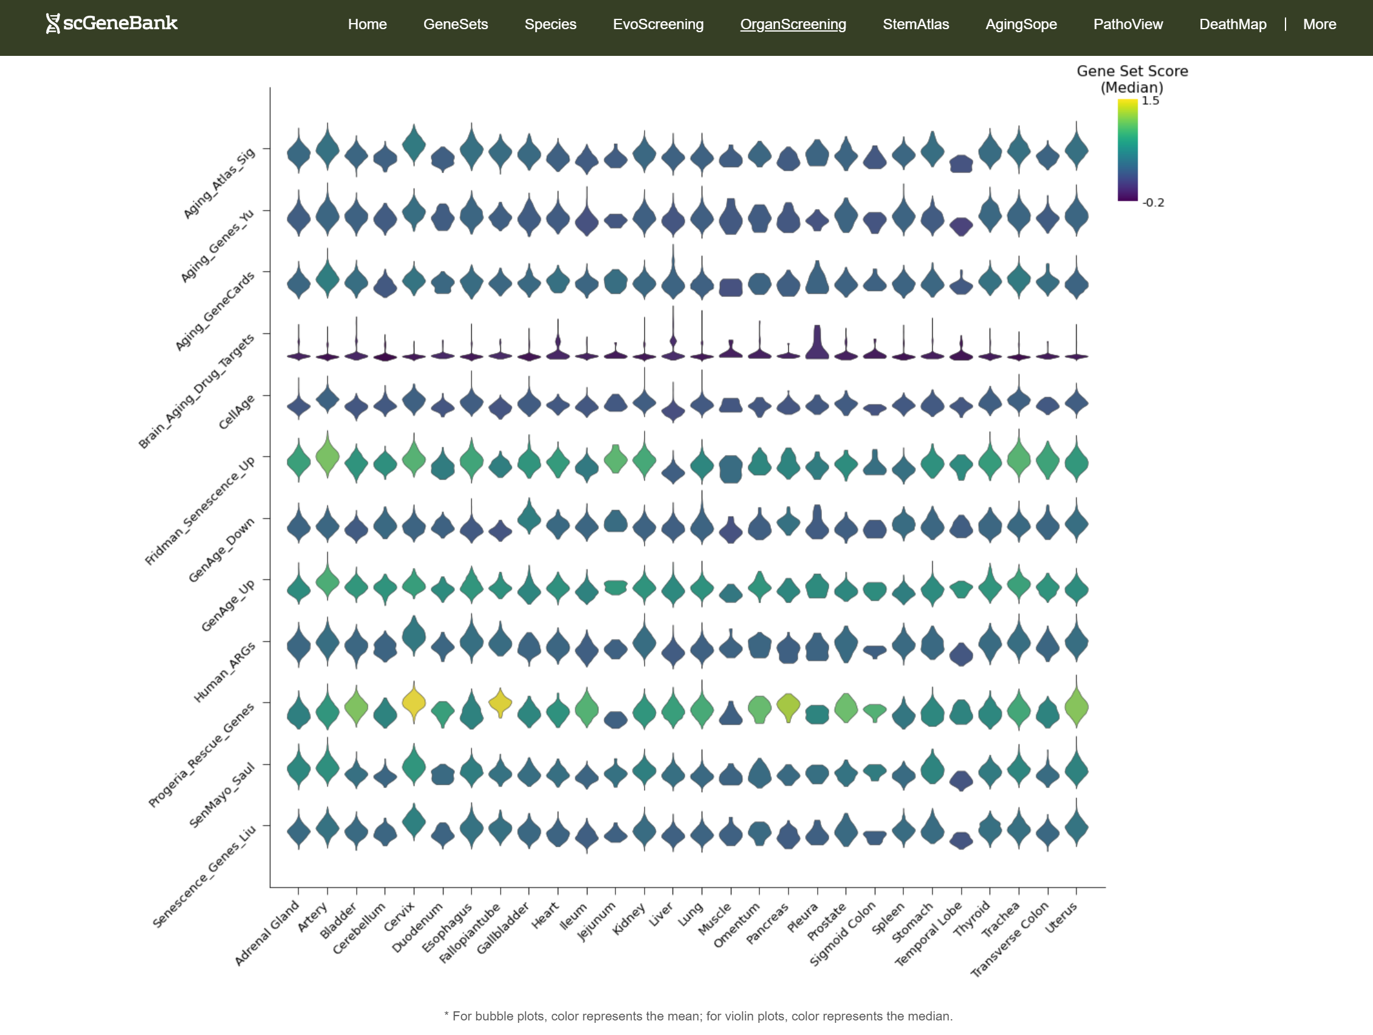The width and height of the screenshot is (1373, 1035).
Task: Open the Home menu item
Action: click(367, 24)
